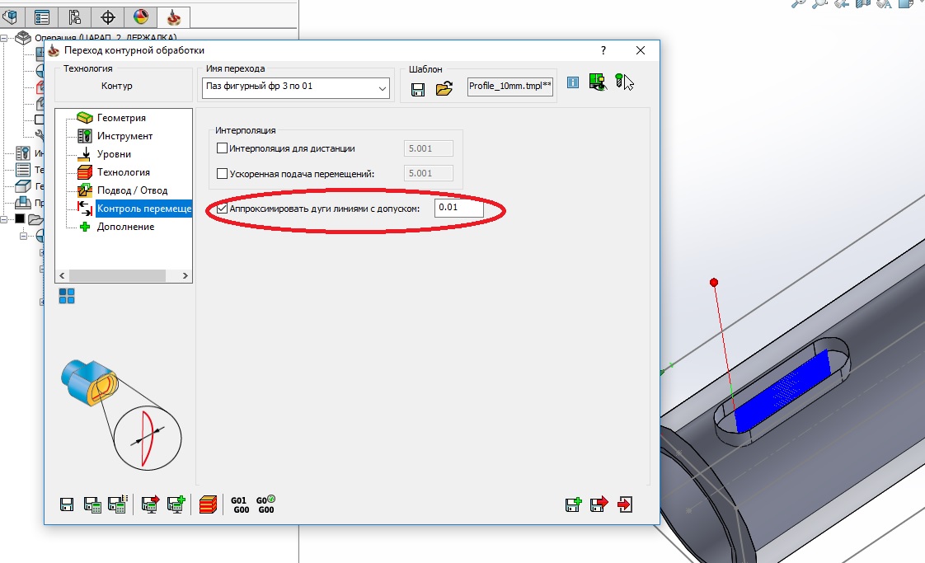
Task: Click the blue info icon
Action: pos(573,82)
